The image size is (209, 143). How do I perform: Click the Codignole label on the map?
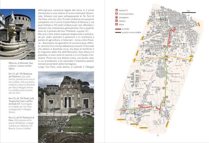(x=175, y=39)
